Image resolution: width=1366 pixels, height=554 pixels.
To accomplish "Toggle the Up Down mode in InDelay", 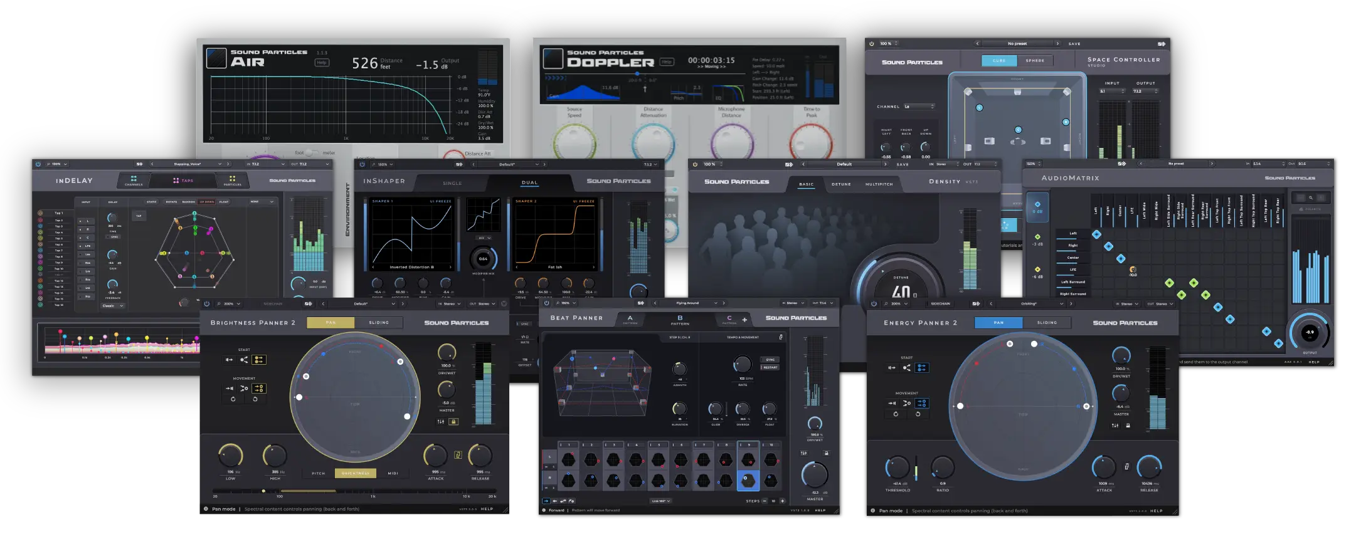I will (x=206, y=202).
